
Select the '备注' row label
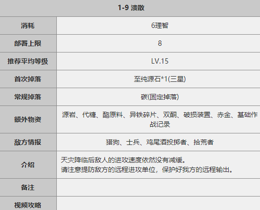(28, 187)
